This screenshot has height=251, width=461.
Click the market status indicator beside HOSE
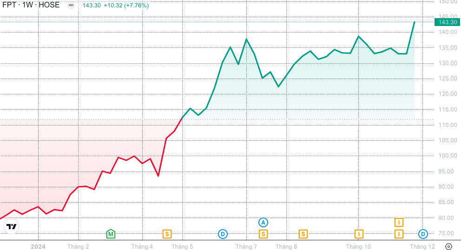(70, 6)
